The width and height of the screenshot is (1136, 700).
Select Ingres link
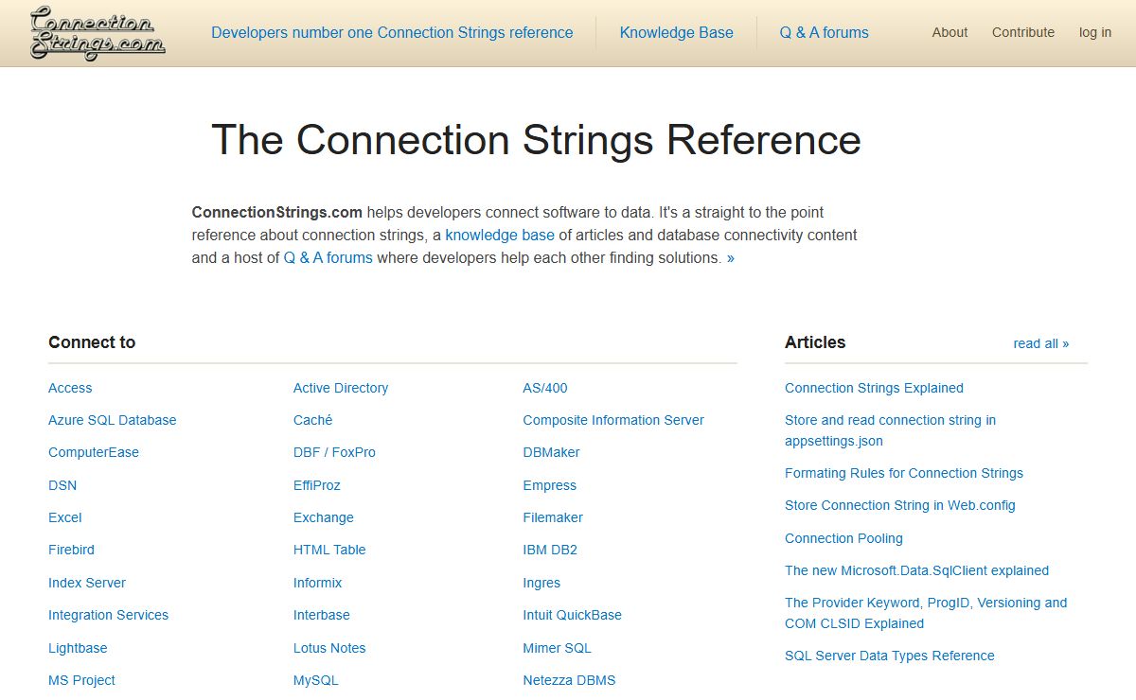541,583
